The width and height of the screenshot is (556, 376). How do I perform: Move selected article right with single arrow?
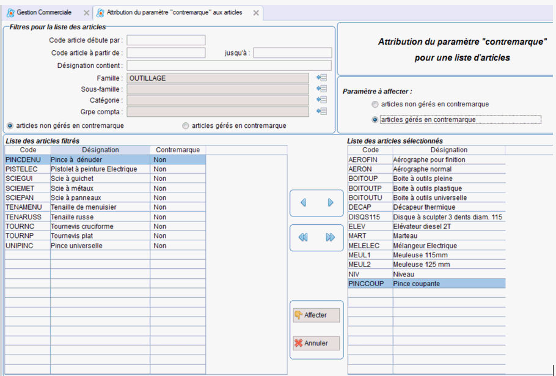pos(331,202)
